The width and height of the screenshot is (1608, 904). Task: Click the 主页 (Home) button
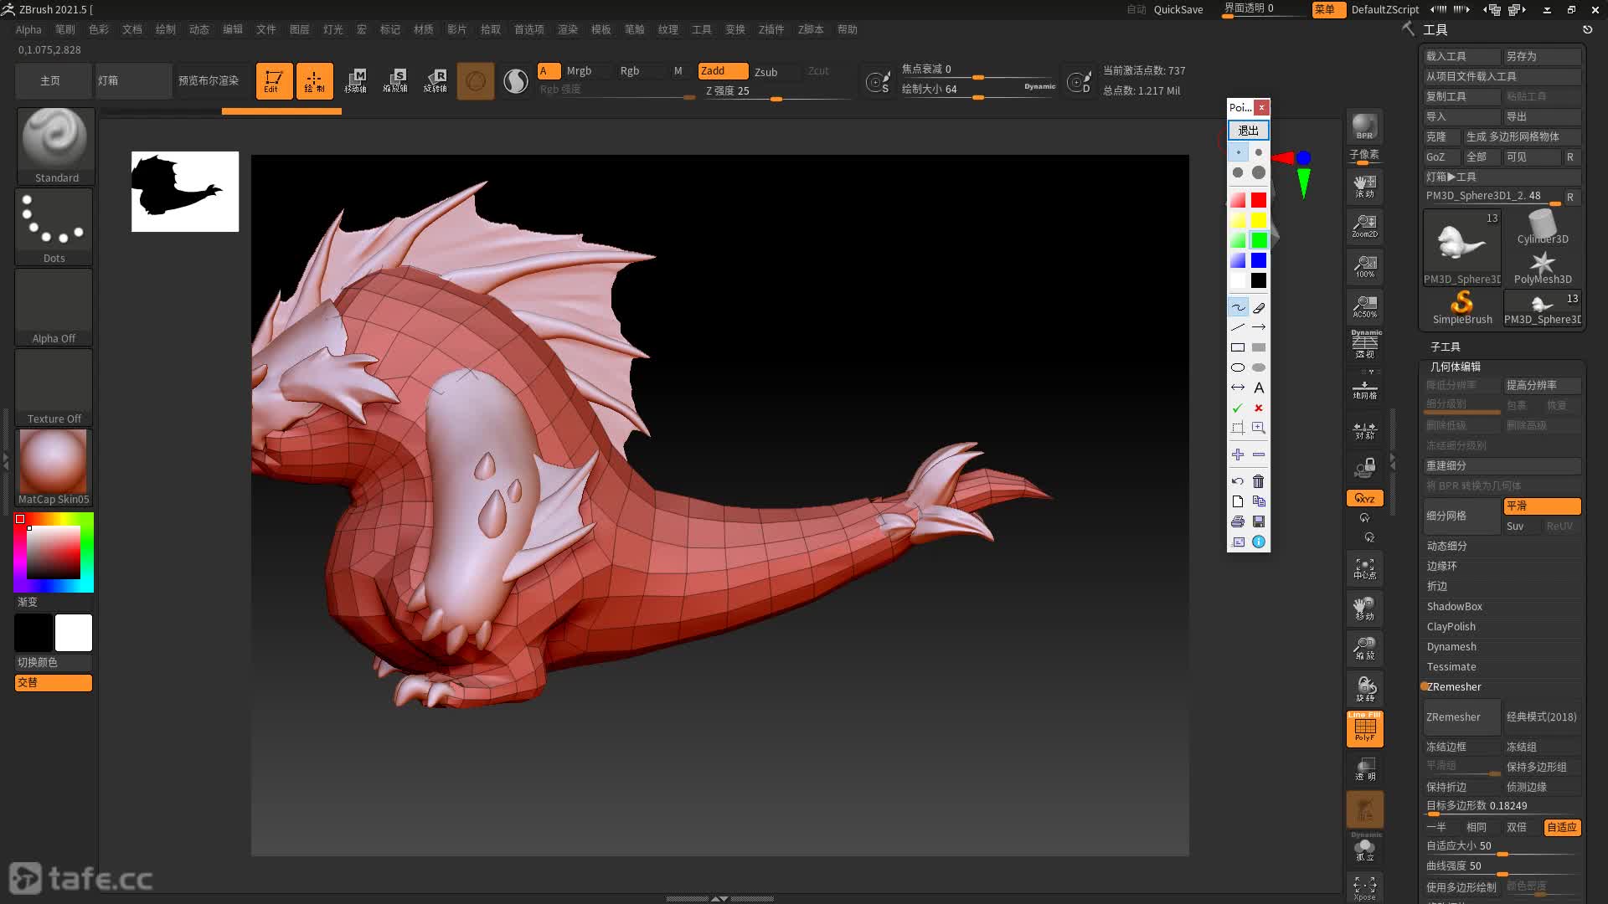pyautogui.click(x=50, y=81)
